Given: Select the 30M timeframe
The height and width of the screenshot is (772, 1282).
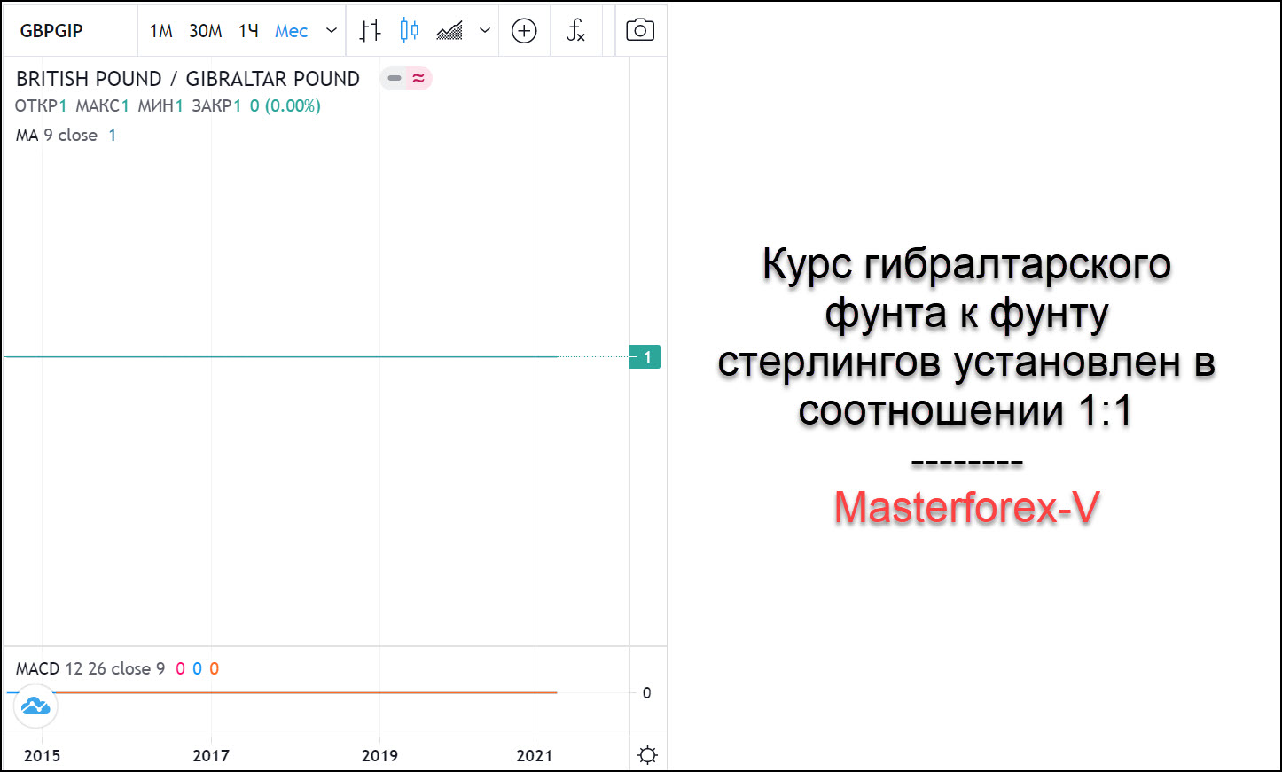Looking at the screenshot, I should coord(205,31).
